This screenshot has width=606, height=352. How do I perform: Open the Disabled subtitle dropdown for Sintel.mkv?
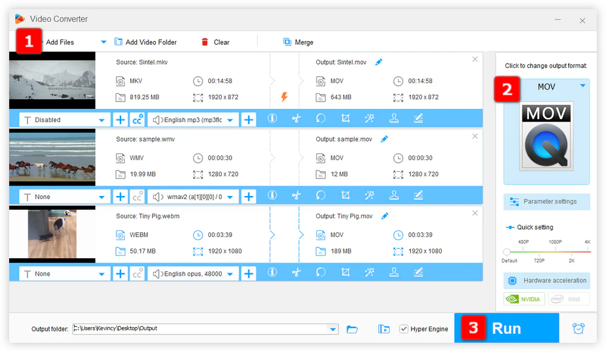[65, 120]
